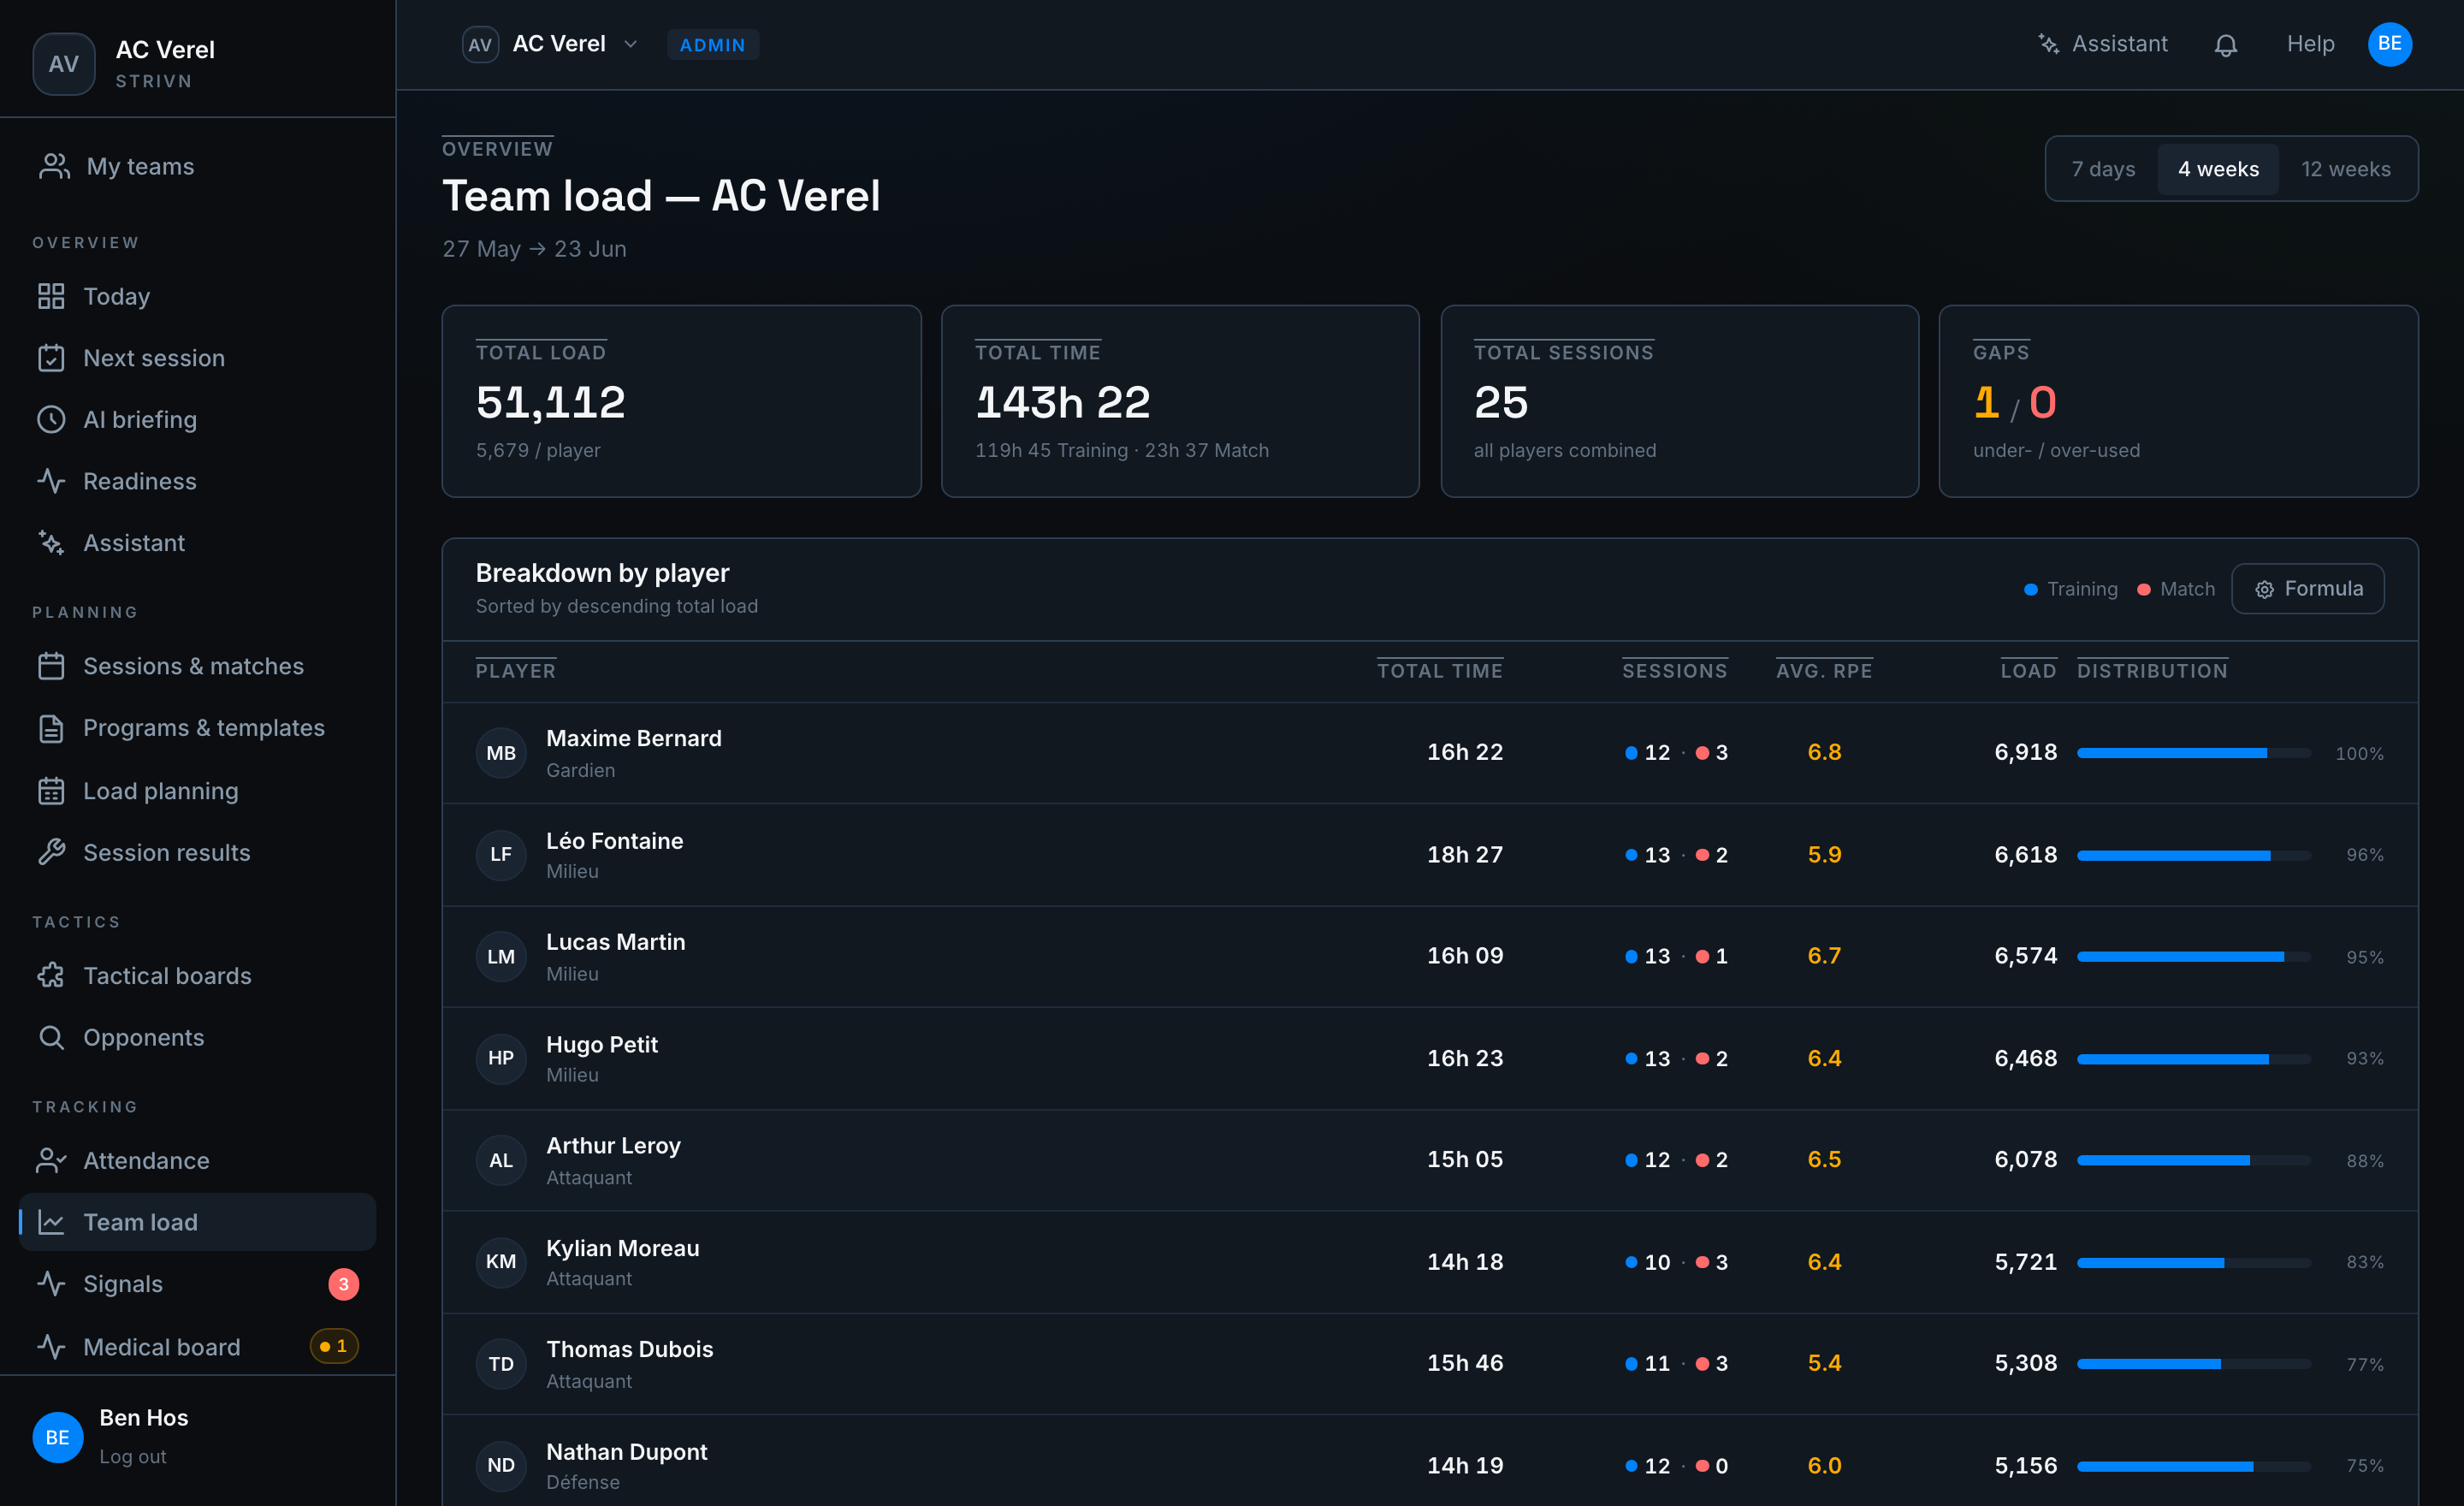Click the Session results wrench icon

[x=51, y=852]
